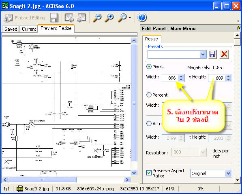Screen dimensions: 242x194
Task: Click the Edit Panel scrollbar down arrow
Action: point(237,180)
